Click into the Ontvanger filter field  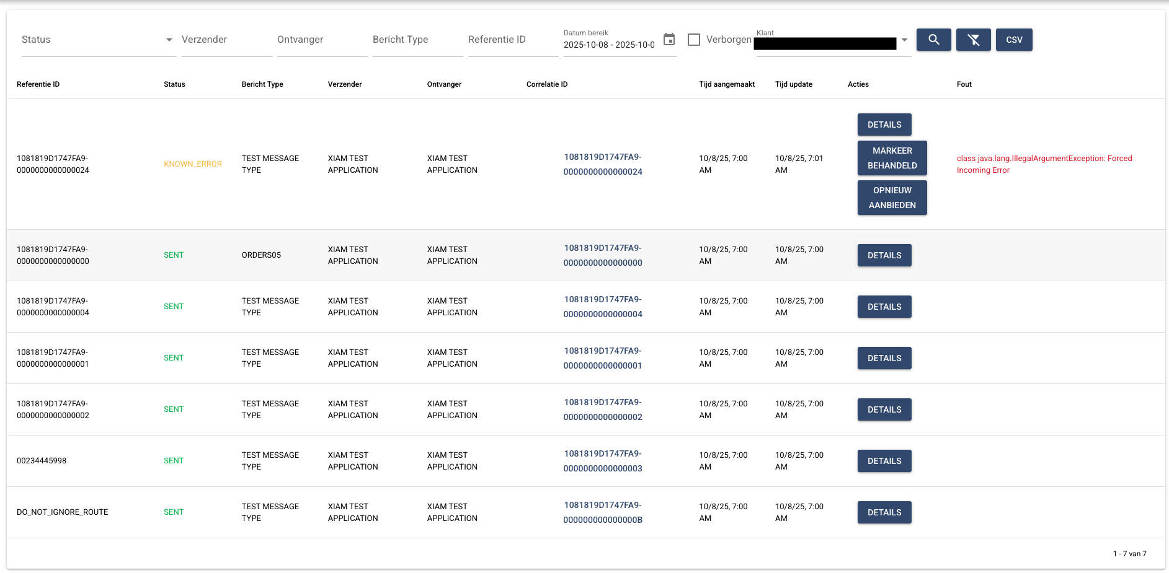[x=322, y=40]
